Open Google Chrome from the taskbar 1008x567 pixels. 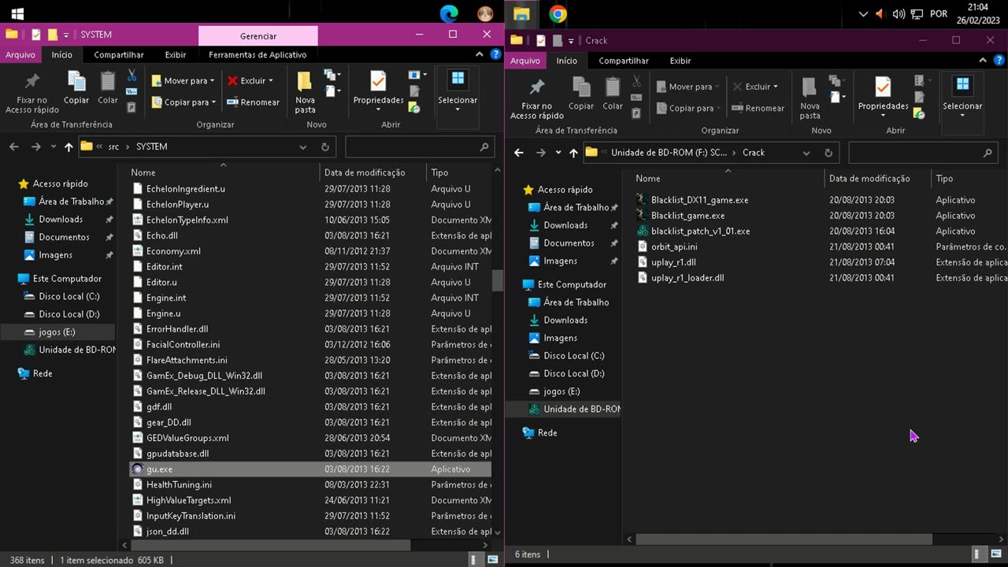pyautogui.click(x=558, y=13)
